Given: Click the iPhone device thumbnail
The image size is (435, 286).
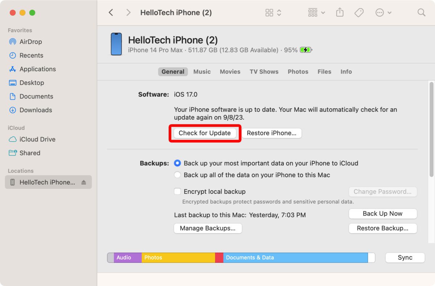Looking at the screenshot, I should point(116,44).
